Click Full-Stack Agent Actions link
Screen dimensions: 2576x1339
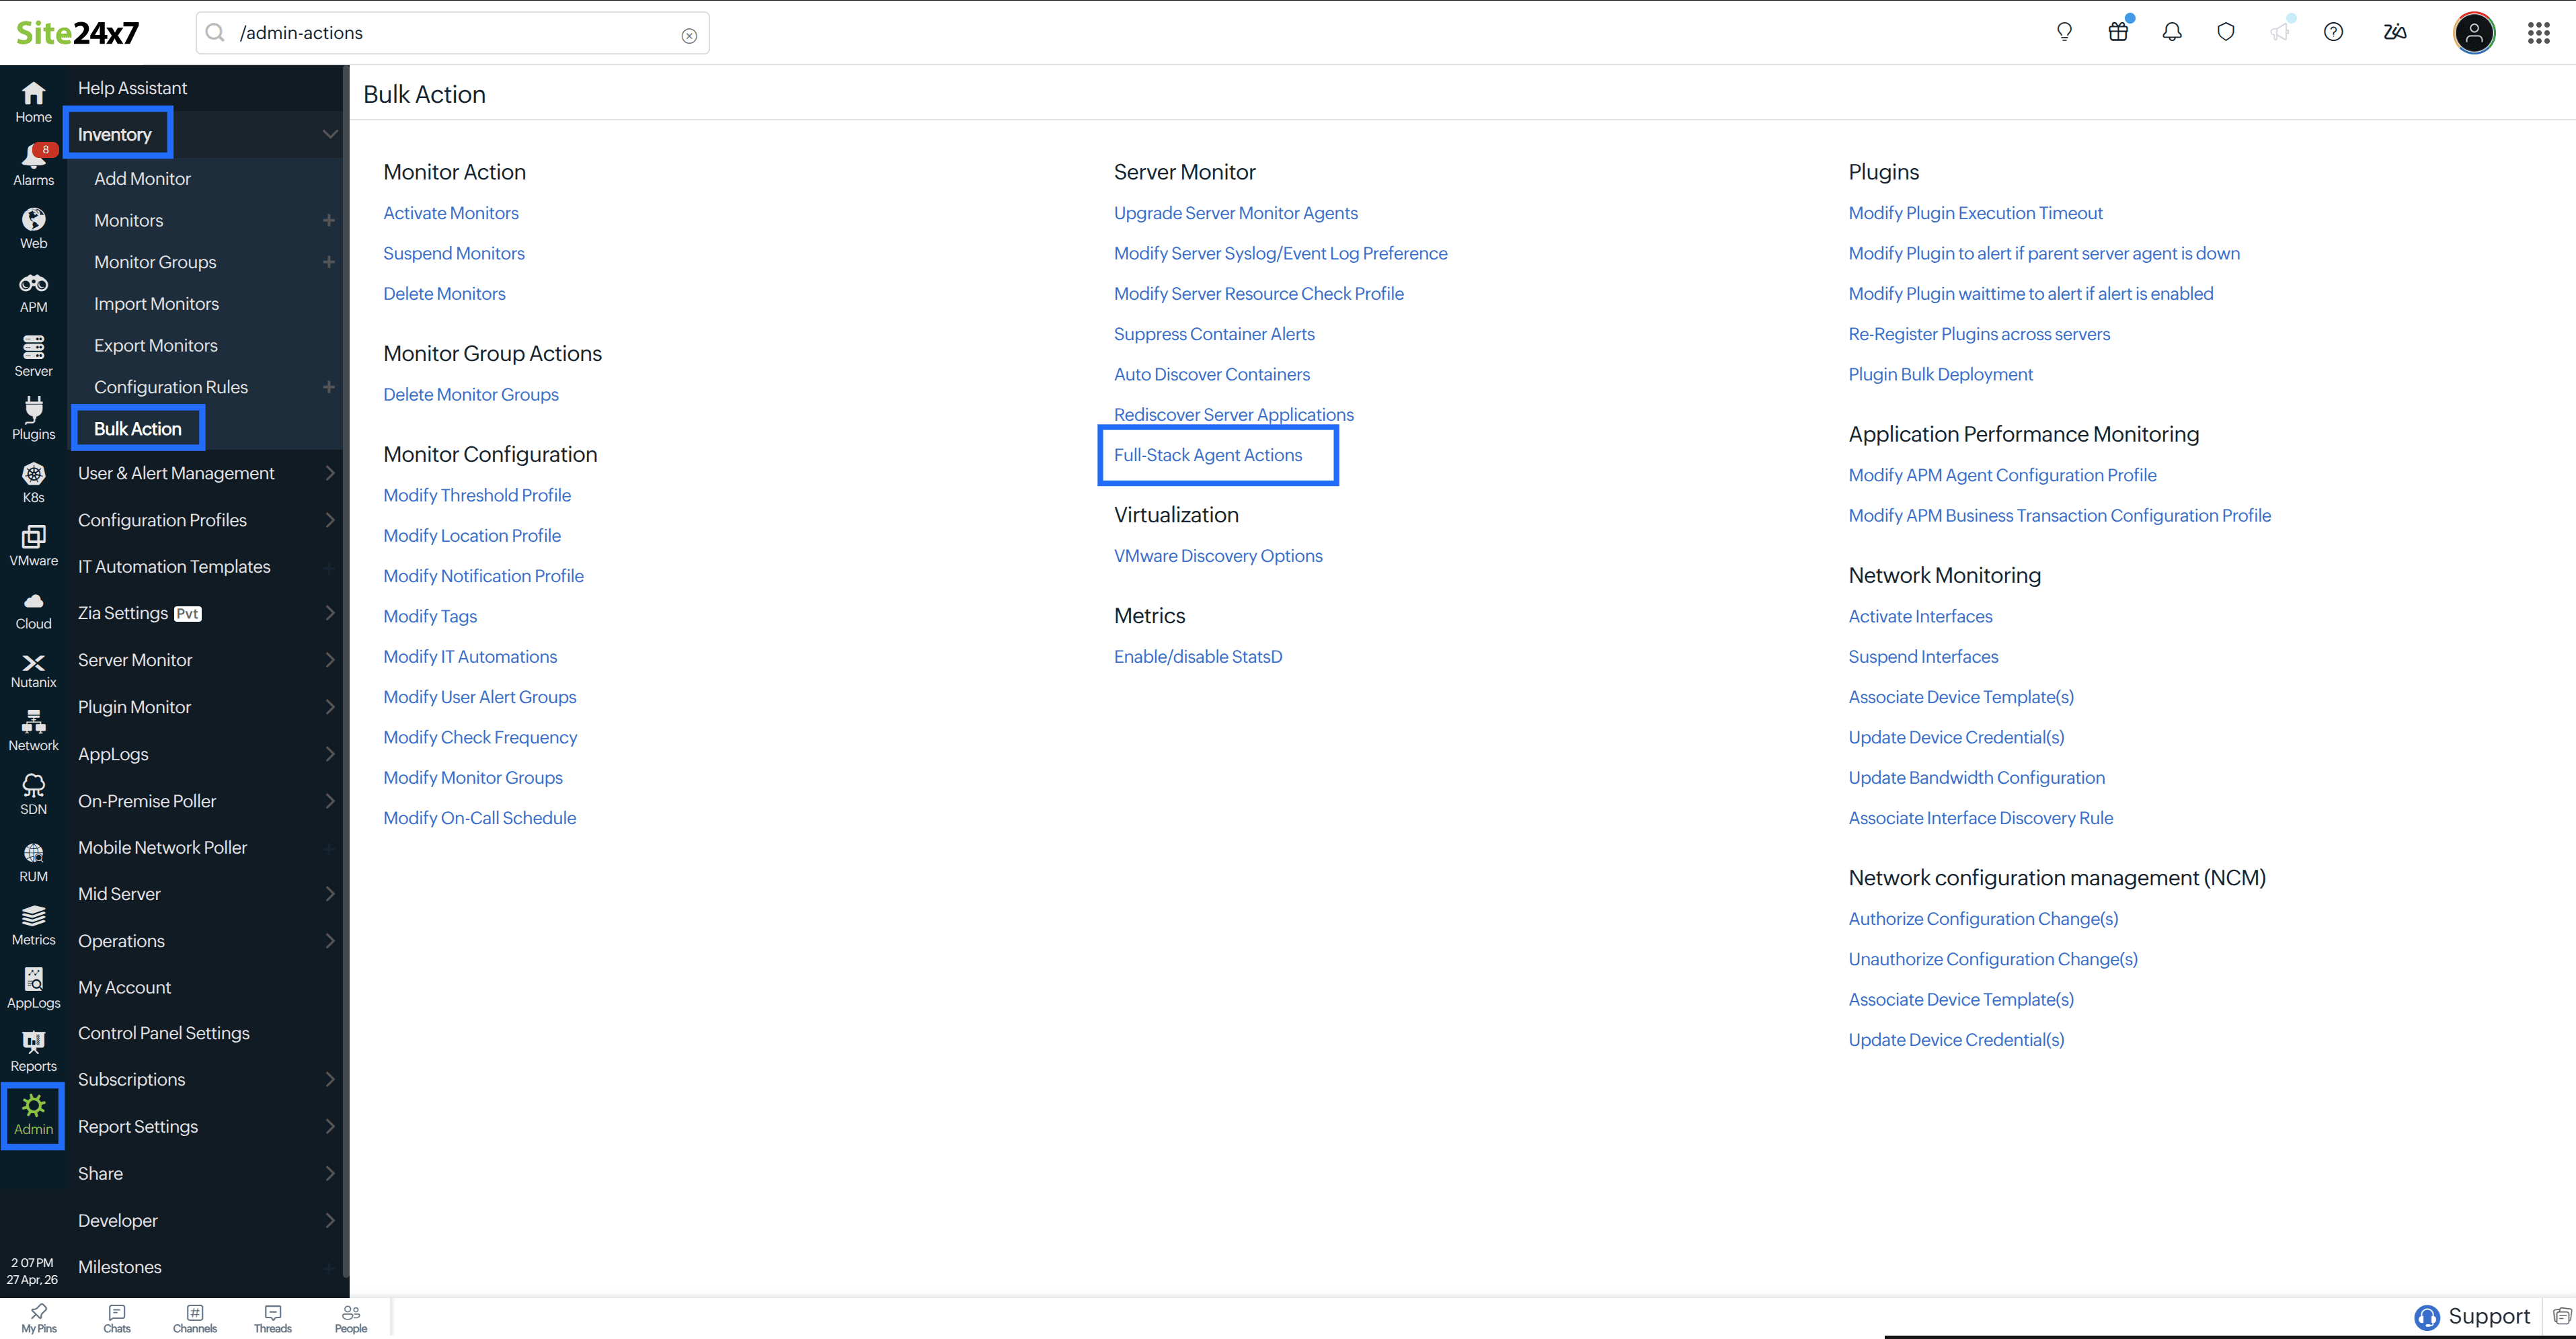[1207, 455]
